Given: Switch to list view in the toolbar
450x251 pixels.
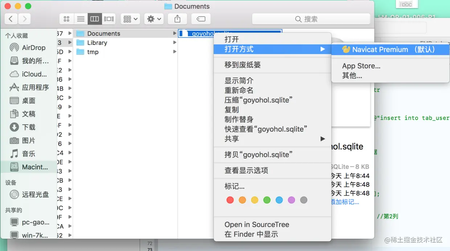Looking at the screenshot, I should [x=81, y=19].
